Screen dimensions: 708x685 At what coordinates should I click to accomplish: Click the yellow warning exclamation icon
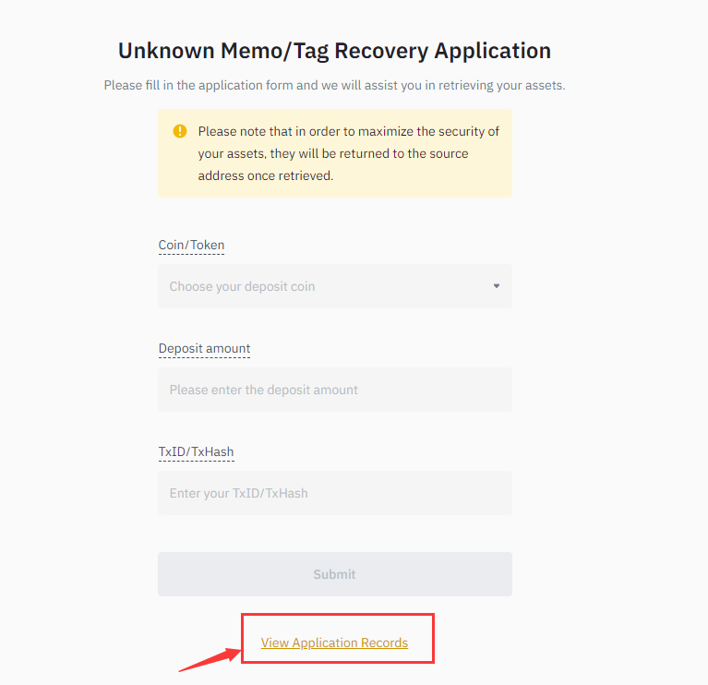[180, 131]
